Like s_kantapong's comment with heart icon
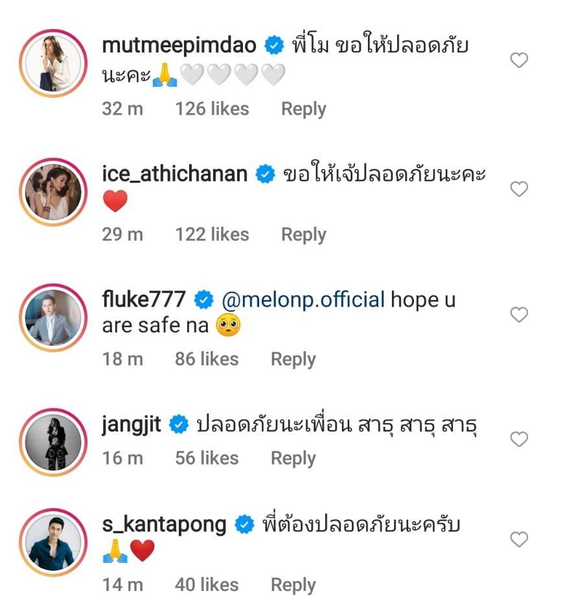 (x=519, y=539)
